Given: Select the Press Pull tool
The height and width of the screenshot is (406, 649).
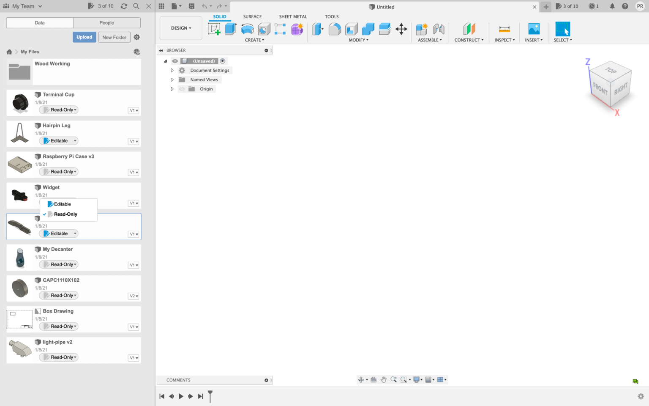Looking at the screenshot, I should pyautogui.click(x=317, y=29).
